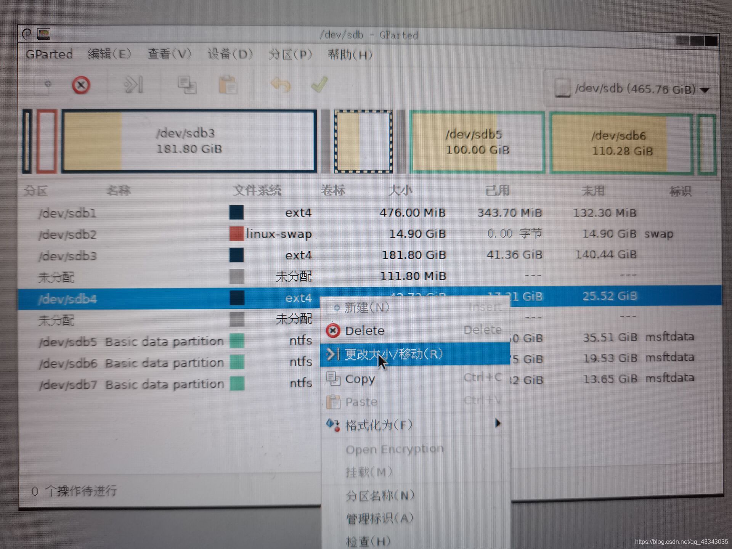Open the 查看(V) menu

tap(169, 54)
